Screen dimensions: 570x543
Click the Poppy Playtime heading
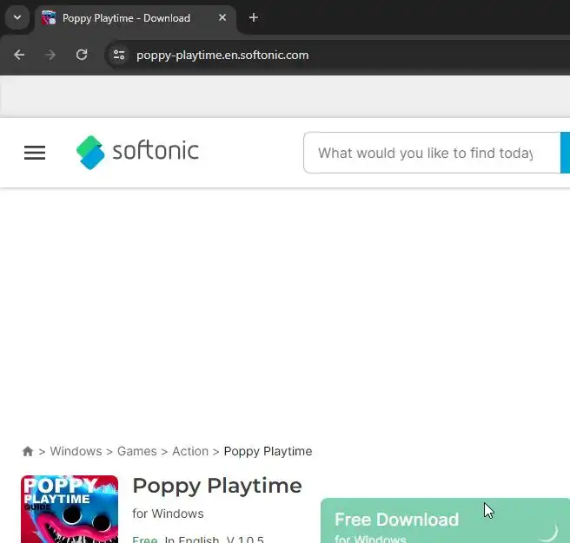pyautogui.click(x=217, y=486)
